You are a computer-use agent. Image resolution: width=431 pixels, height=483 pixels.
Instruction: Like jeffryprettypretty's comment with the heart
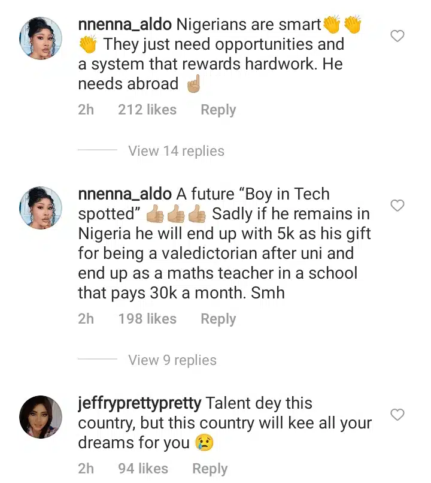coord(397,415)
